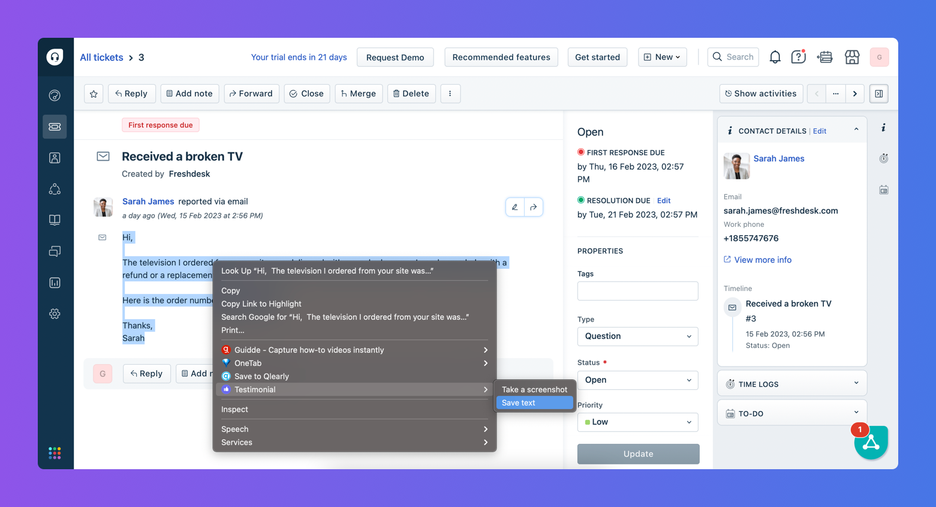
Task: Click the Reply button in the toolbar
Action: [x=132, y=94]
